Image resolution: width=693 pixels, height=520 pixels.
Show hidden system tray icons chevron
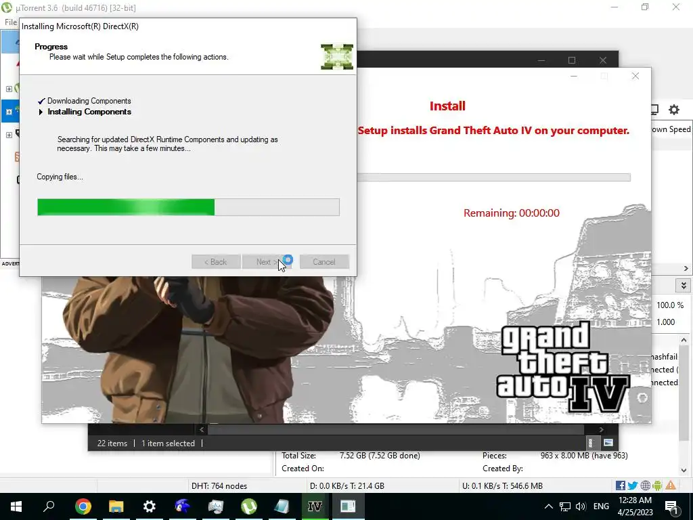[548, 506]
